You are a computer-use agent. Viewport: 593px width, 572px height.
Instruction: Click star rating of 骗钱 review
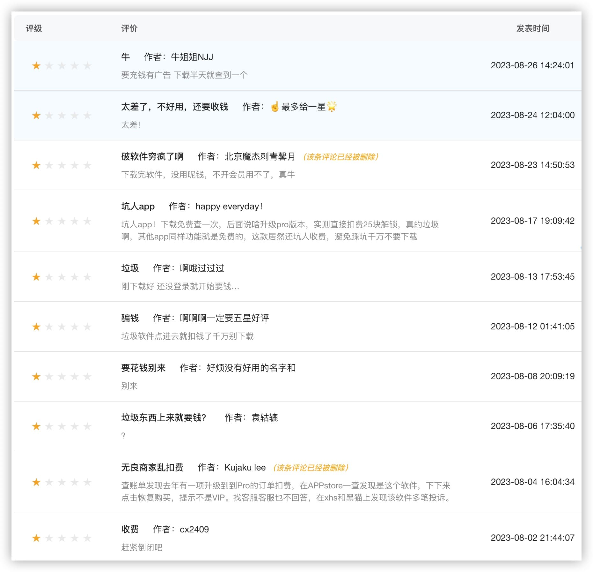click(x=62, y=327)
